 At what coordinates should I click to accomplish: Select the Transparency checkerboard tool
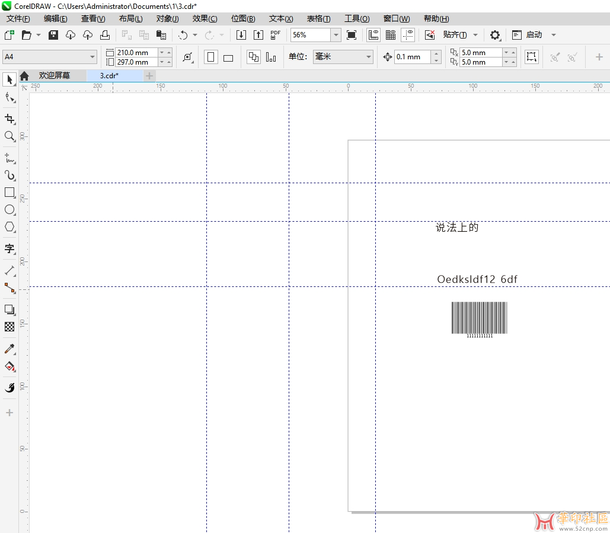point(9,327)
